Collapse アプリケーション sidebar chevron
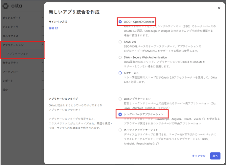 coord(42,45)
